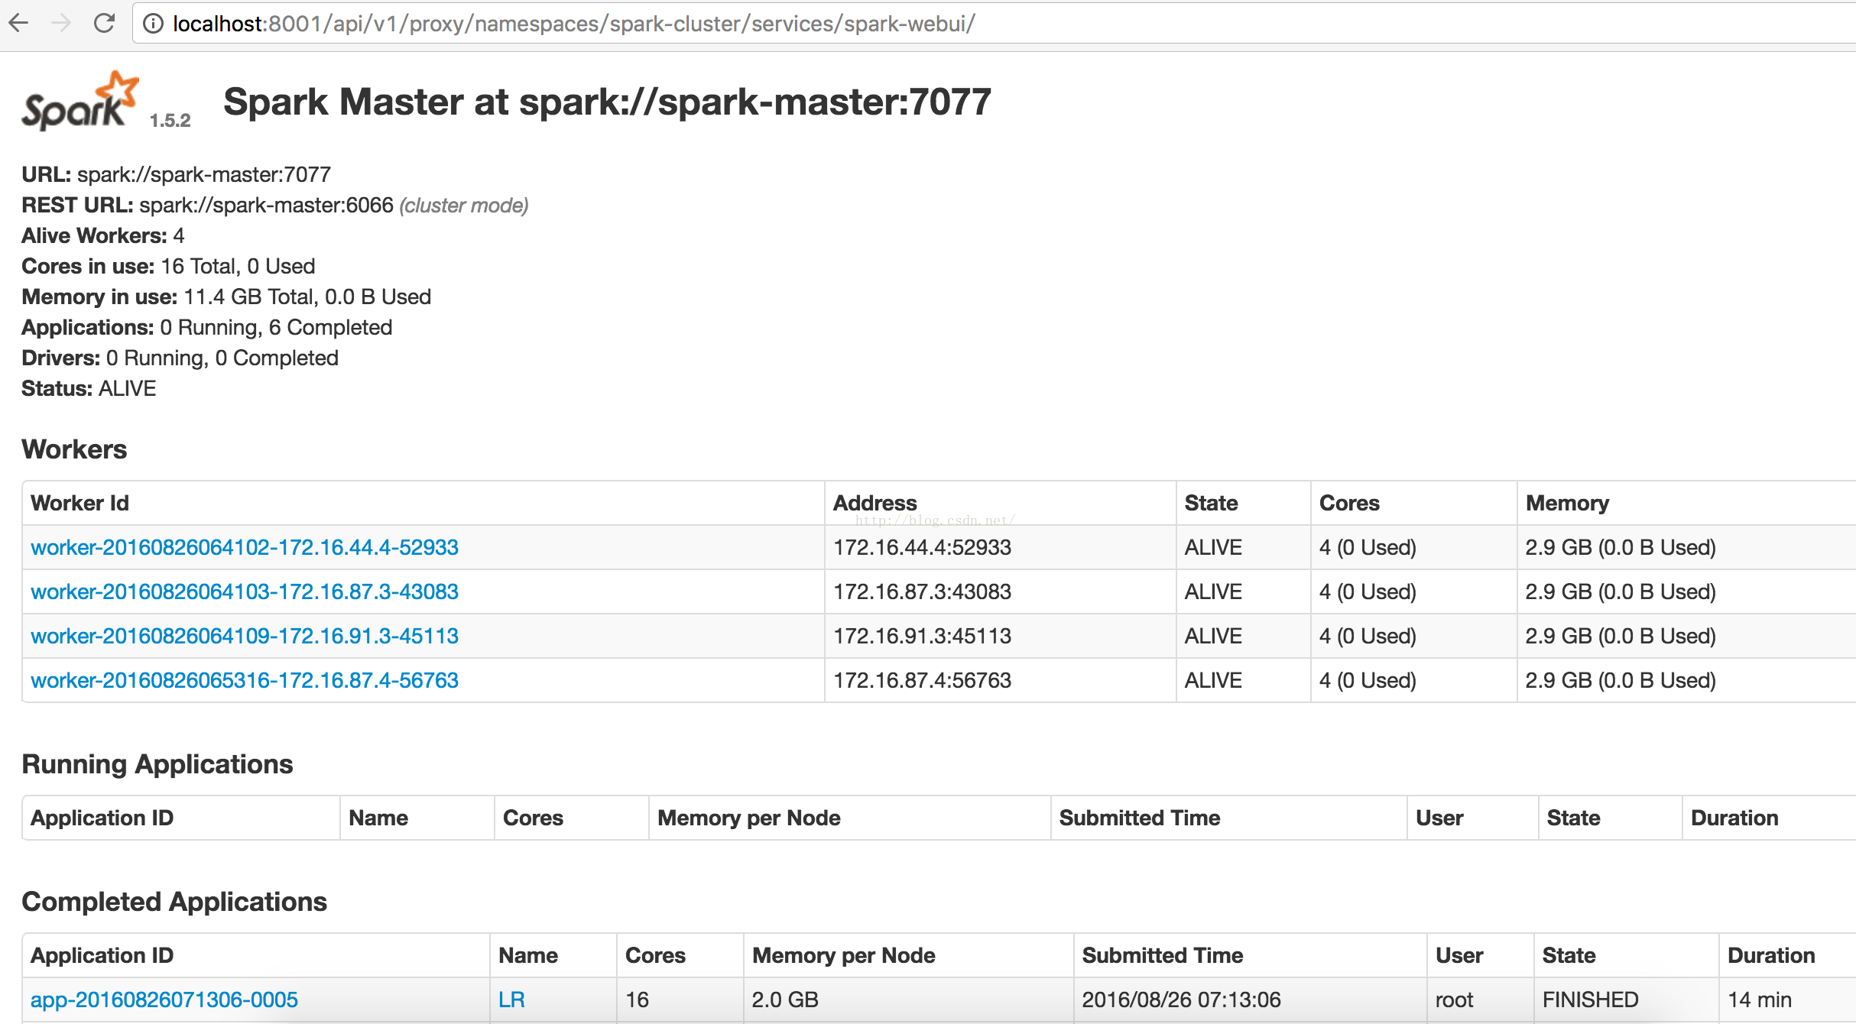Image resolution: width=1856 pixels, height=1024 pixels.
Task: Click the browser forward arrow
Action: [x=61, y=24]
